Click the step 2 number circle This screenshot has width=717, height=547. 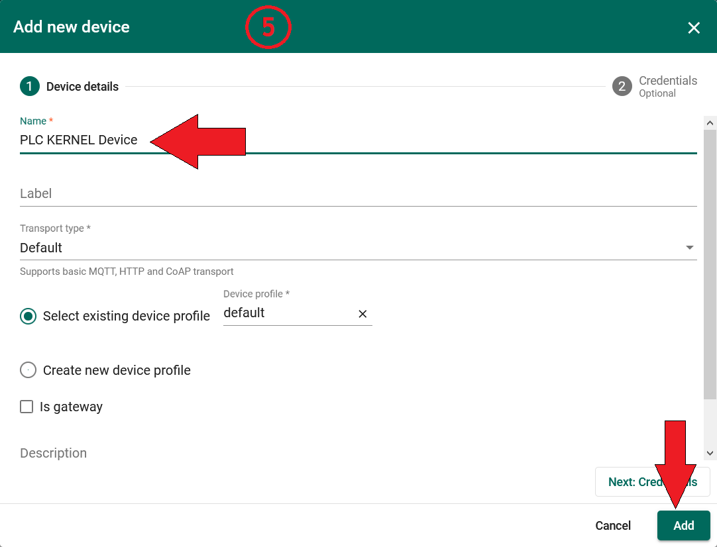tap(622, 87)
